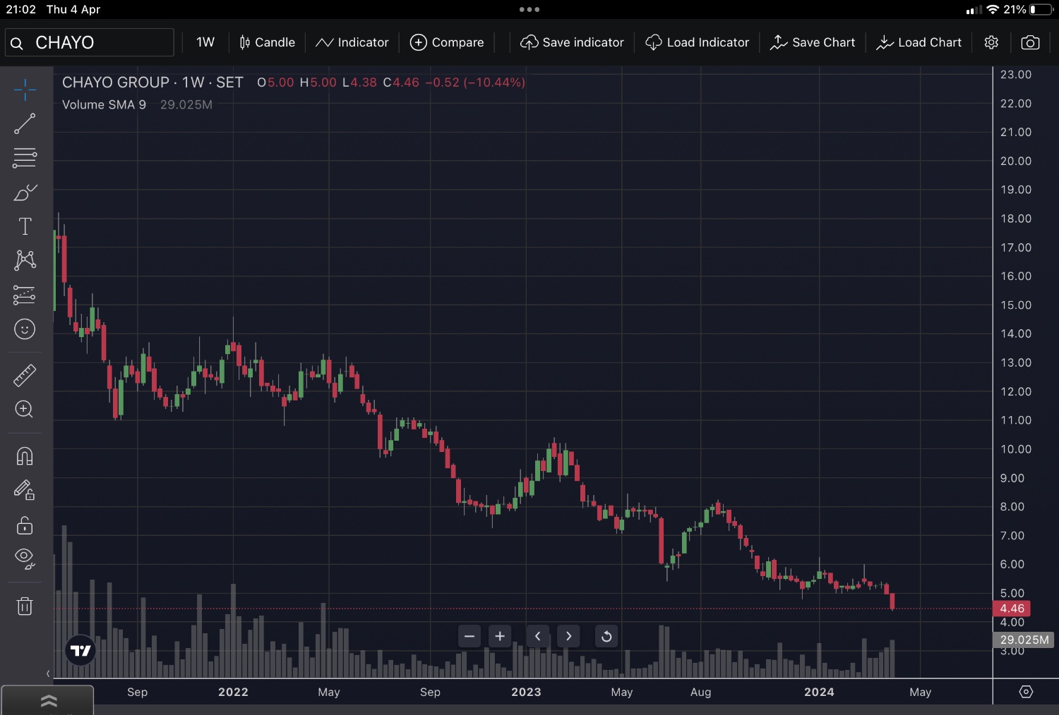This screenshot has height=715, width=1059.
Task: Select the text annotation tool
Action: [25, 226]
